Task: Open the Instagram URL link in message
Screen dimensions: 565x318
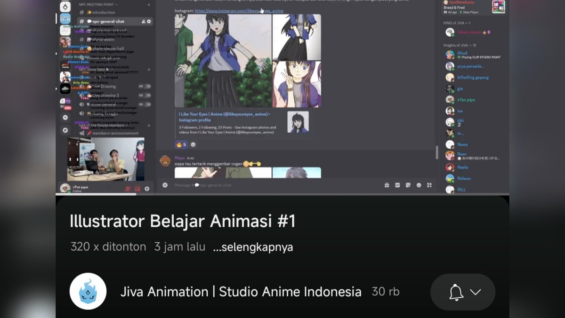Action: coord(239,10)
